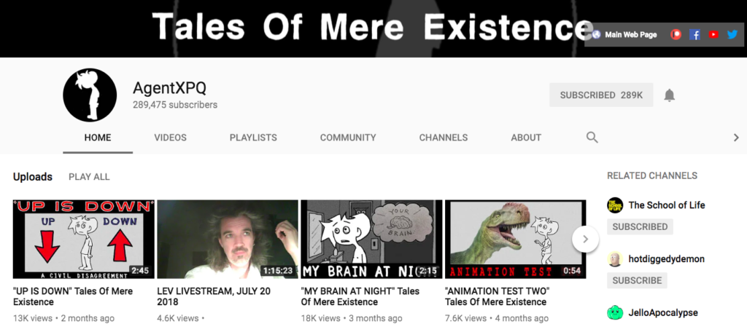
Task: Subscribe to hotdiggedydemon channel
Action: click(637, 280)
